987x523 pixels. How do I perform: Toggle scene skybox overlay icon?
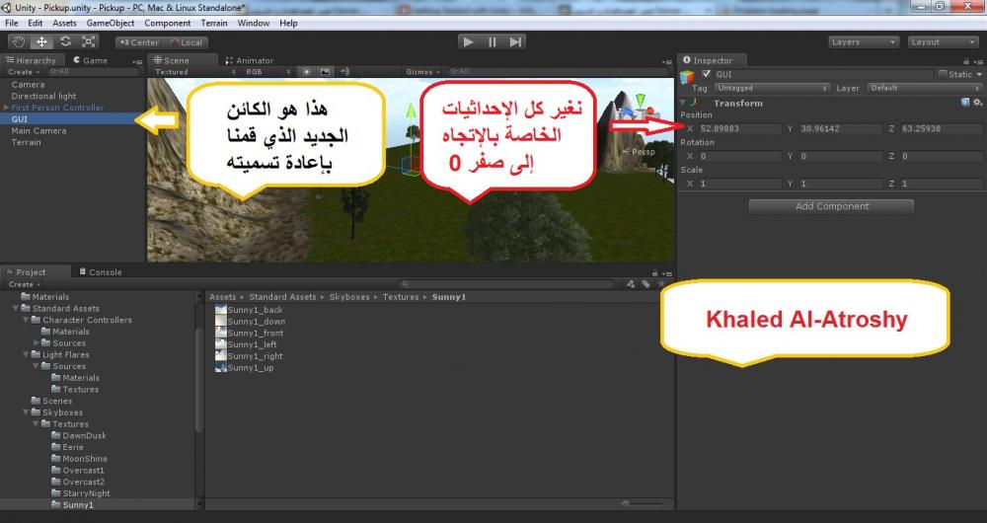click(325, 72)
